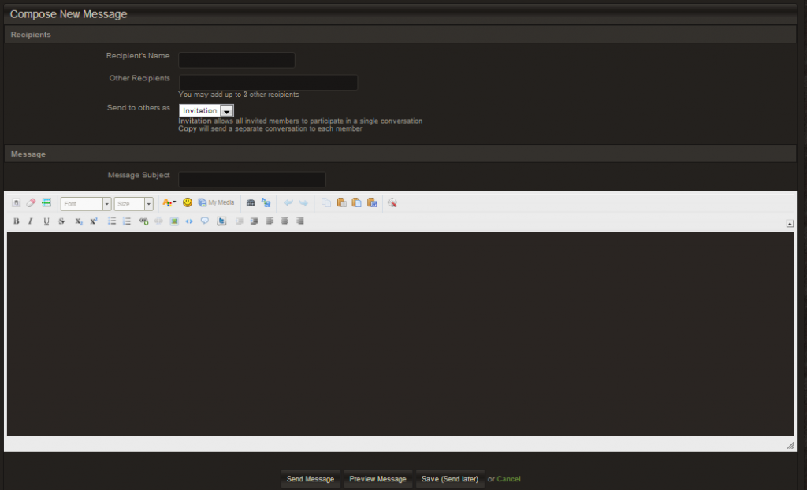Click the eraser remove-format icon
This screenshot has height=490, width=807.
[31, 203]
